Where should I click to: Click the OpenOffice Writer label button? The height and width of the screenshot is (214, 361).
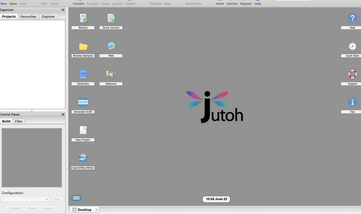pos(83,168)
